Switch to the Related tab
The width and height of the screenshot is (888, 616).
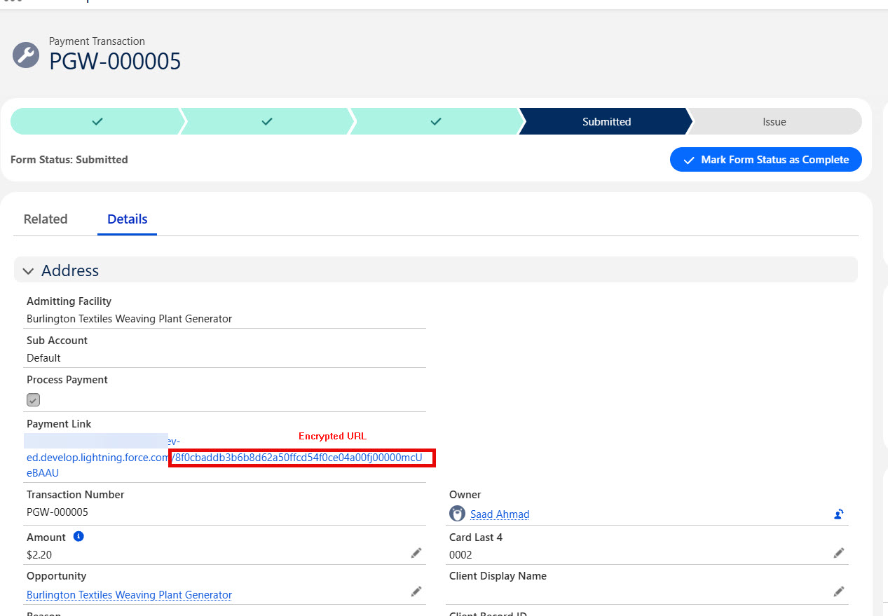click(x=46, y=219)
